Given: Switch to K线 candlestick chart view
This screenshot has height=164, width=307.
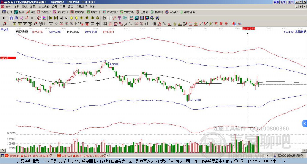Looking at the screenshot, I should click(x=31, y=12).
